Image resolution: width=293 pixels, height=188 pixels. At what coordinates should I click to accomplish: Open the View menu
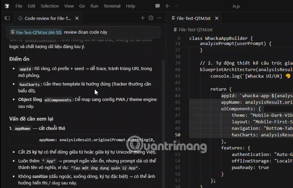tap(69, 6)
